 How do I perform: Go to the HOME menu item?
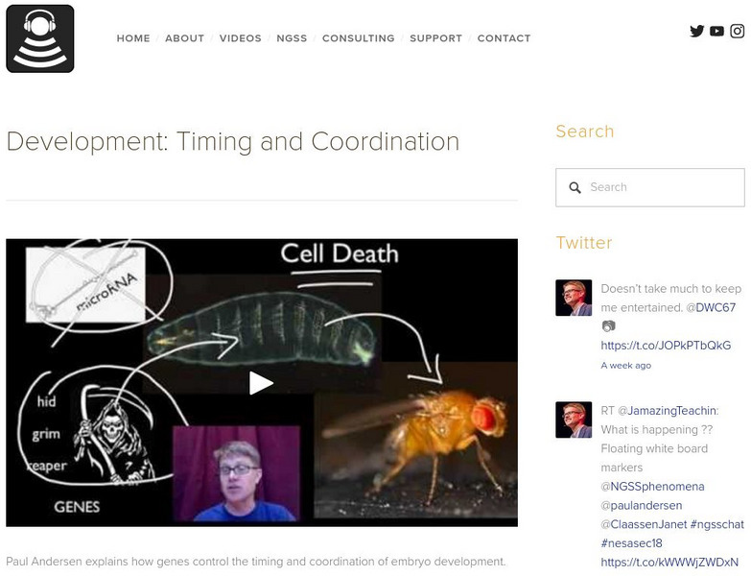click(133, 38)
